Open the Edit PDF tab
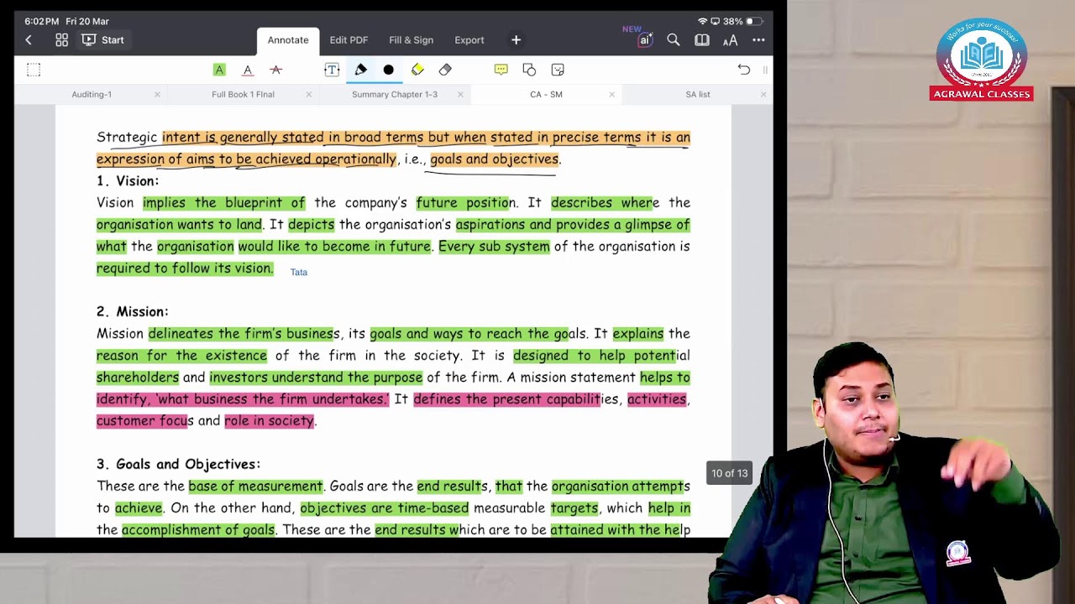 (349, 40)
